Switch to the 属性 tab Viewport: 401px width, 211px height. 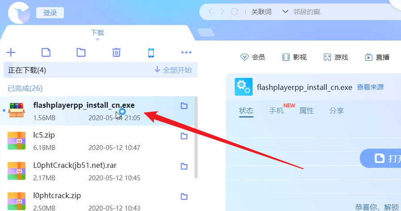click(x=306, y=110)
